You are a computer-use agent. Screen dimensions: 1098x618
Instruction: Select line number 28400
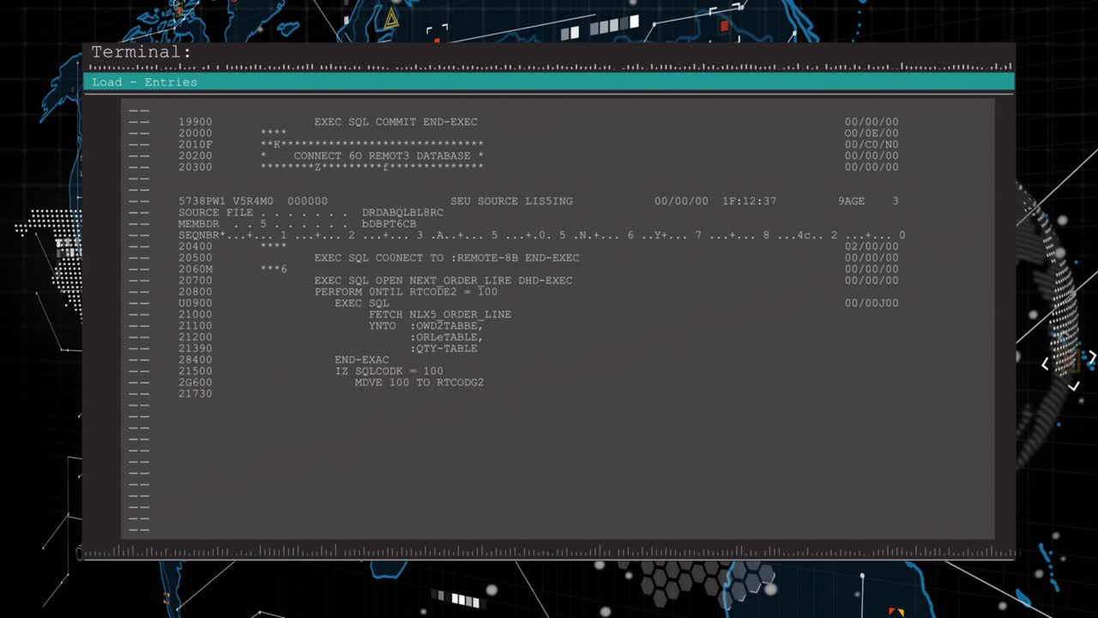[x=196, y=359]
